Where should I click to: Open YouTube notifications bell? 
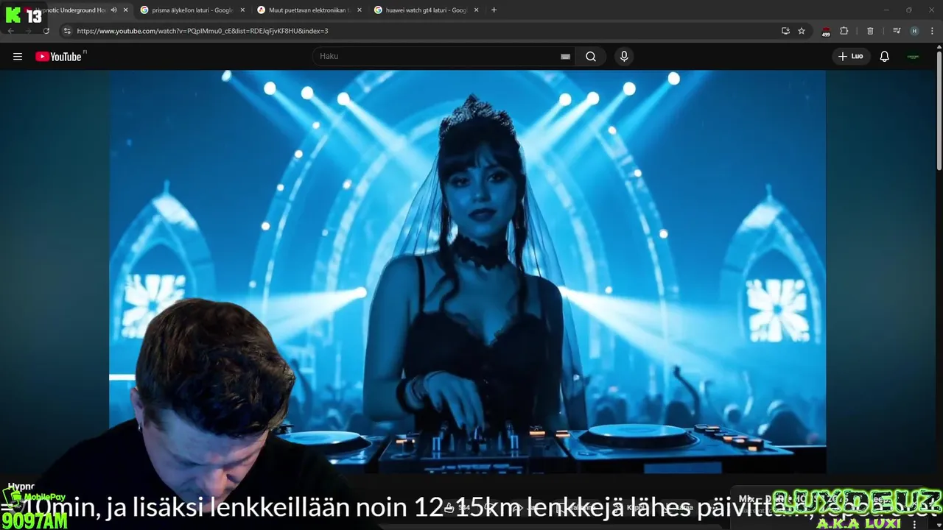885,57
